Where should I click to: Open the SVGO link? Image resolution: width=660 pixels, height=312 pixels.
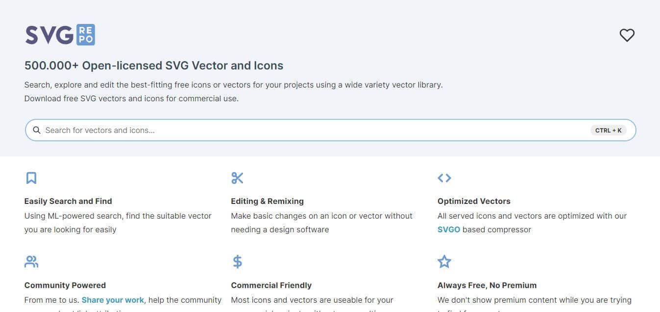click(x=448, y=229)
